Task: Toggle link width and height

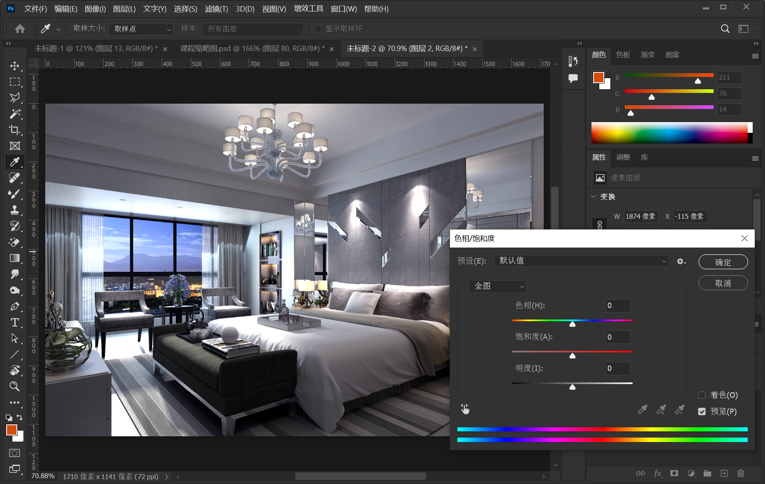Action: [x=600, y=225]
